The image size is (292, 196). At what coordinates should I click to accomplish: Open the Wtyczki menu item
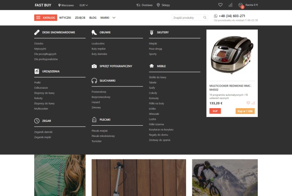[x=65, y=17]
